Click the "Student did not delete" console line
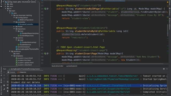Screen dimensions: 171x96 [x=25, y=82]
